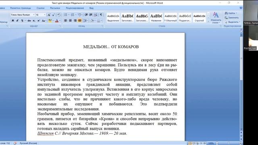Align text left
258x145 pixels.
pyautogui.click(x=66, y=21)
